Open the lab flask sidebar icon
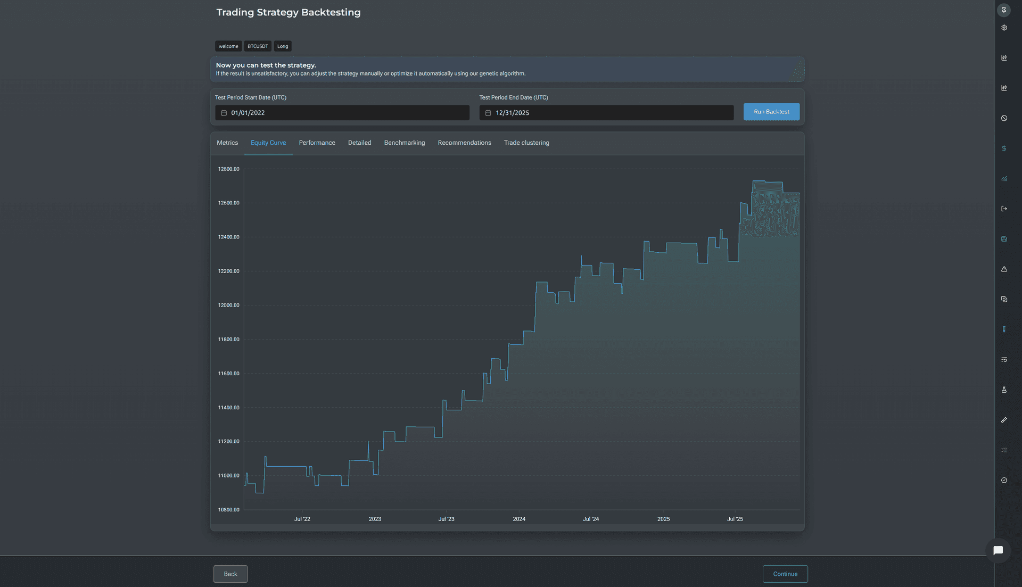1022x587 pixels. pos(1004,390)
